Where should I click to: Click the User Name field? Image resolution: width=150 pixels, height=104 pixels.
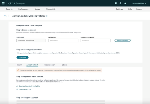click(x=31, y=40)
